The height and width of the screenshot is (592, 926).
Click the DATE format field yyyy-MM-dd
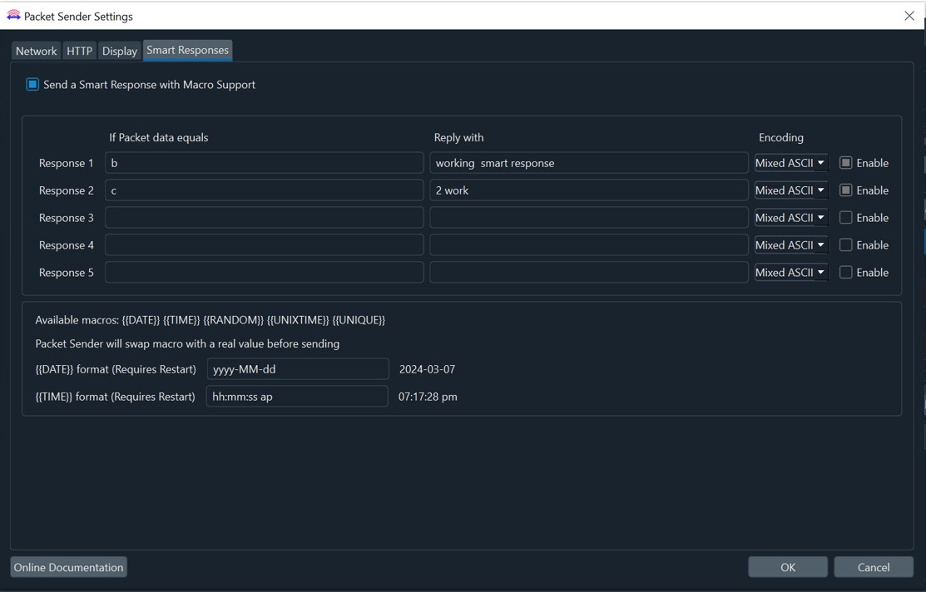pos(298,369)
